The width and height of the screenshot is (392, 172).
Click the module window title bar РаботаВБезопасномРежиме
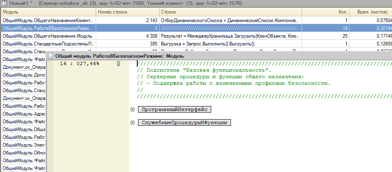(219, 56)
